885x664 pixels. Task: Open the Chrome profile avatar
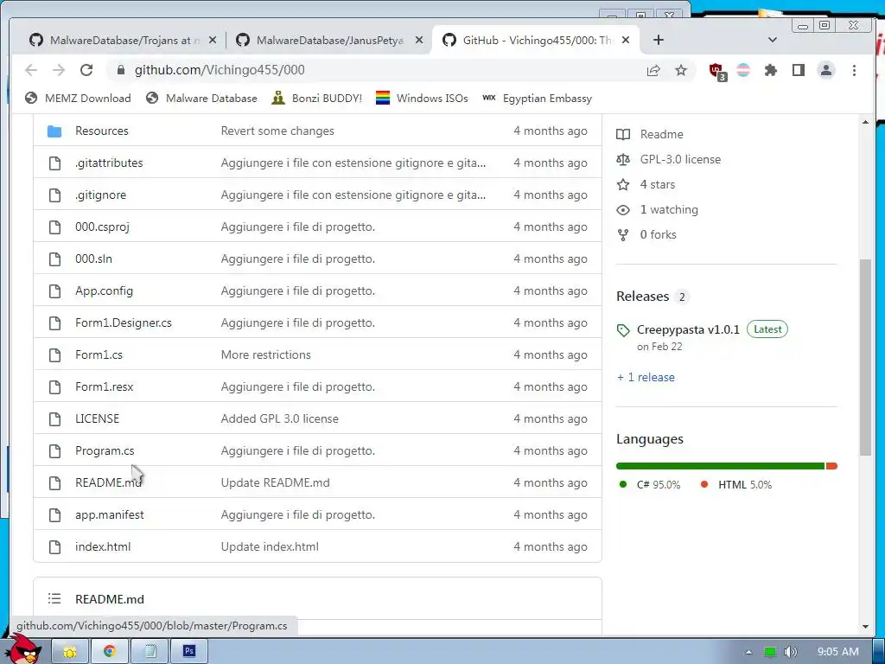(826, 70)
